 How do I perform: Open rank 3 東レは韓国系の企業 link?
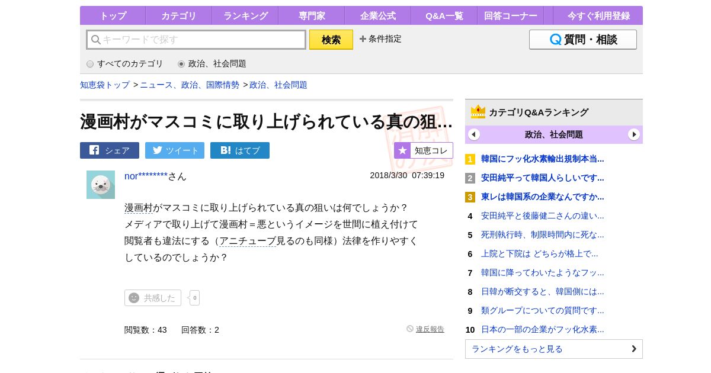point(543,197)
